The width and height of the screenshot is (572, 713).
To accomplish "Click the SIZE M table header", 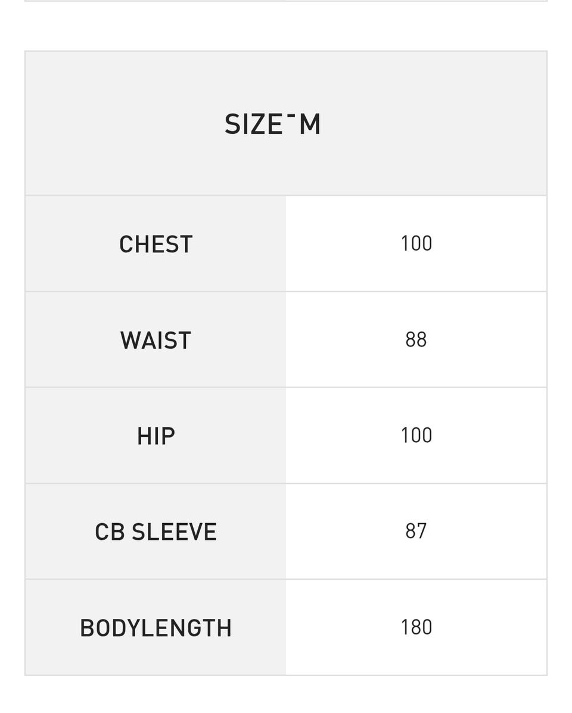I will (x=272, y=124).
